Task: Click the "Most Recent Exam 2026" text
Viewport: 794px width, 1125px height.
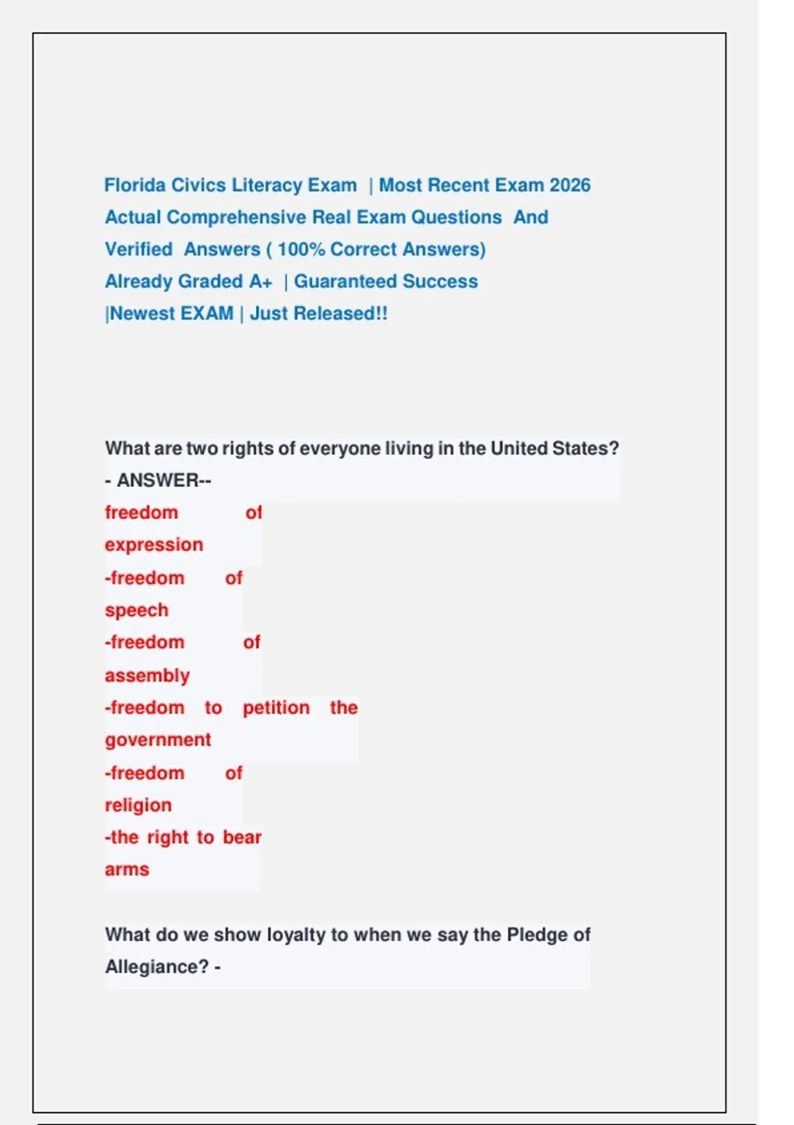Action: pos(484,185)
